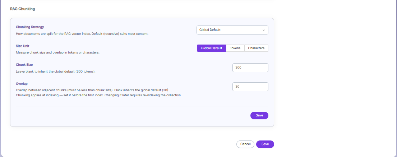Click the 'How documents are split' description
Screen dimensions: 397x157
point(82,34)
